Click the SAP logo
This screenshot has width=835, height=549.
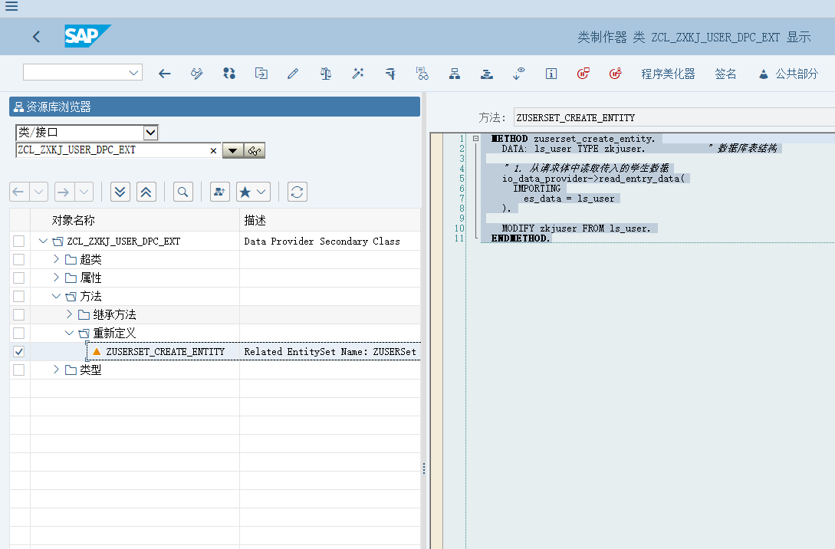pos(87,36)
